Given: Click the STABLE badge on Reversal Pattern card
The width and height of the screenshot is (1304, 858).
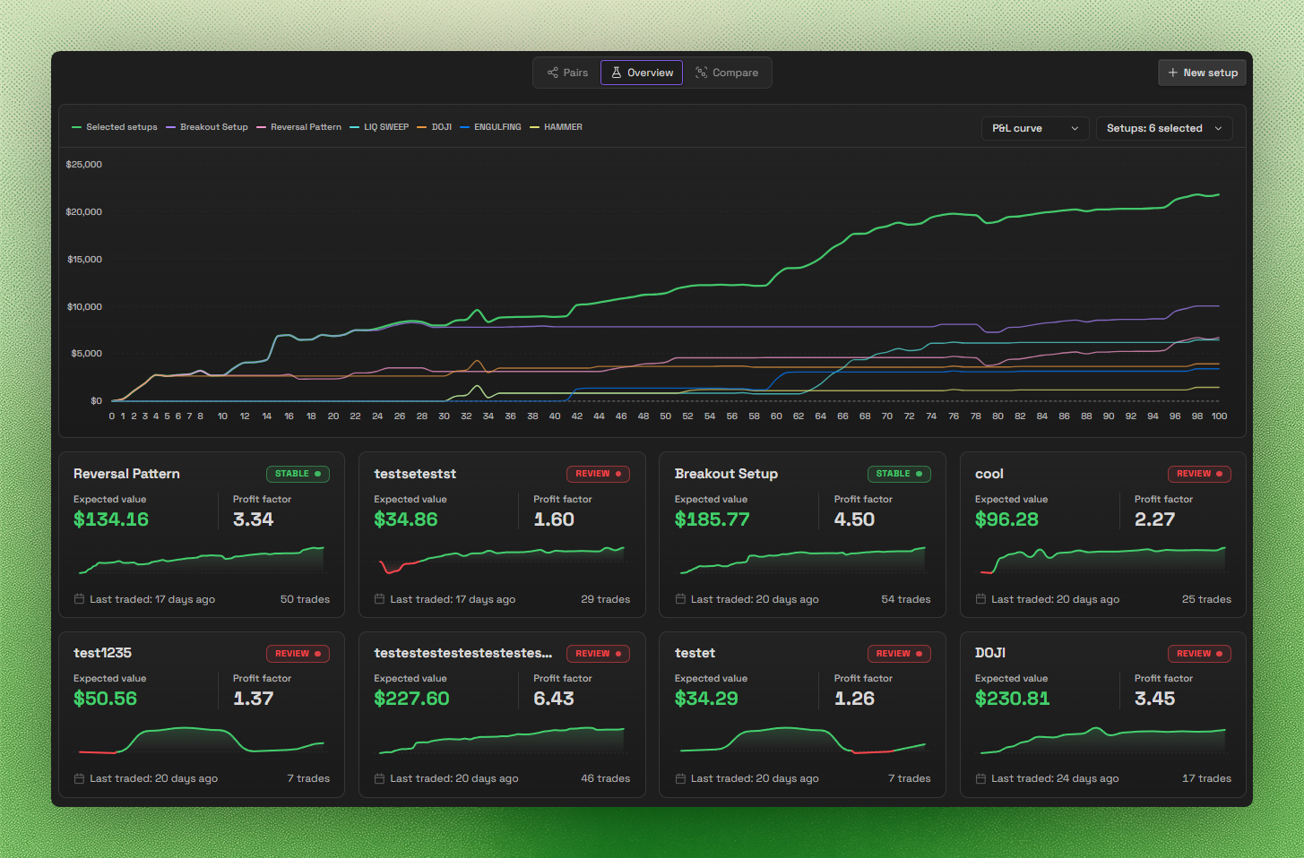Looking at the screenshot, I should 298,474.
